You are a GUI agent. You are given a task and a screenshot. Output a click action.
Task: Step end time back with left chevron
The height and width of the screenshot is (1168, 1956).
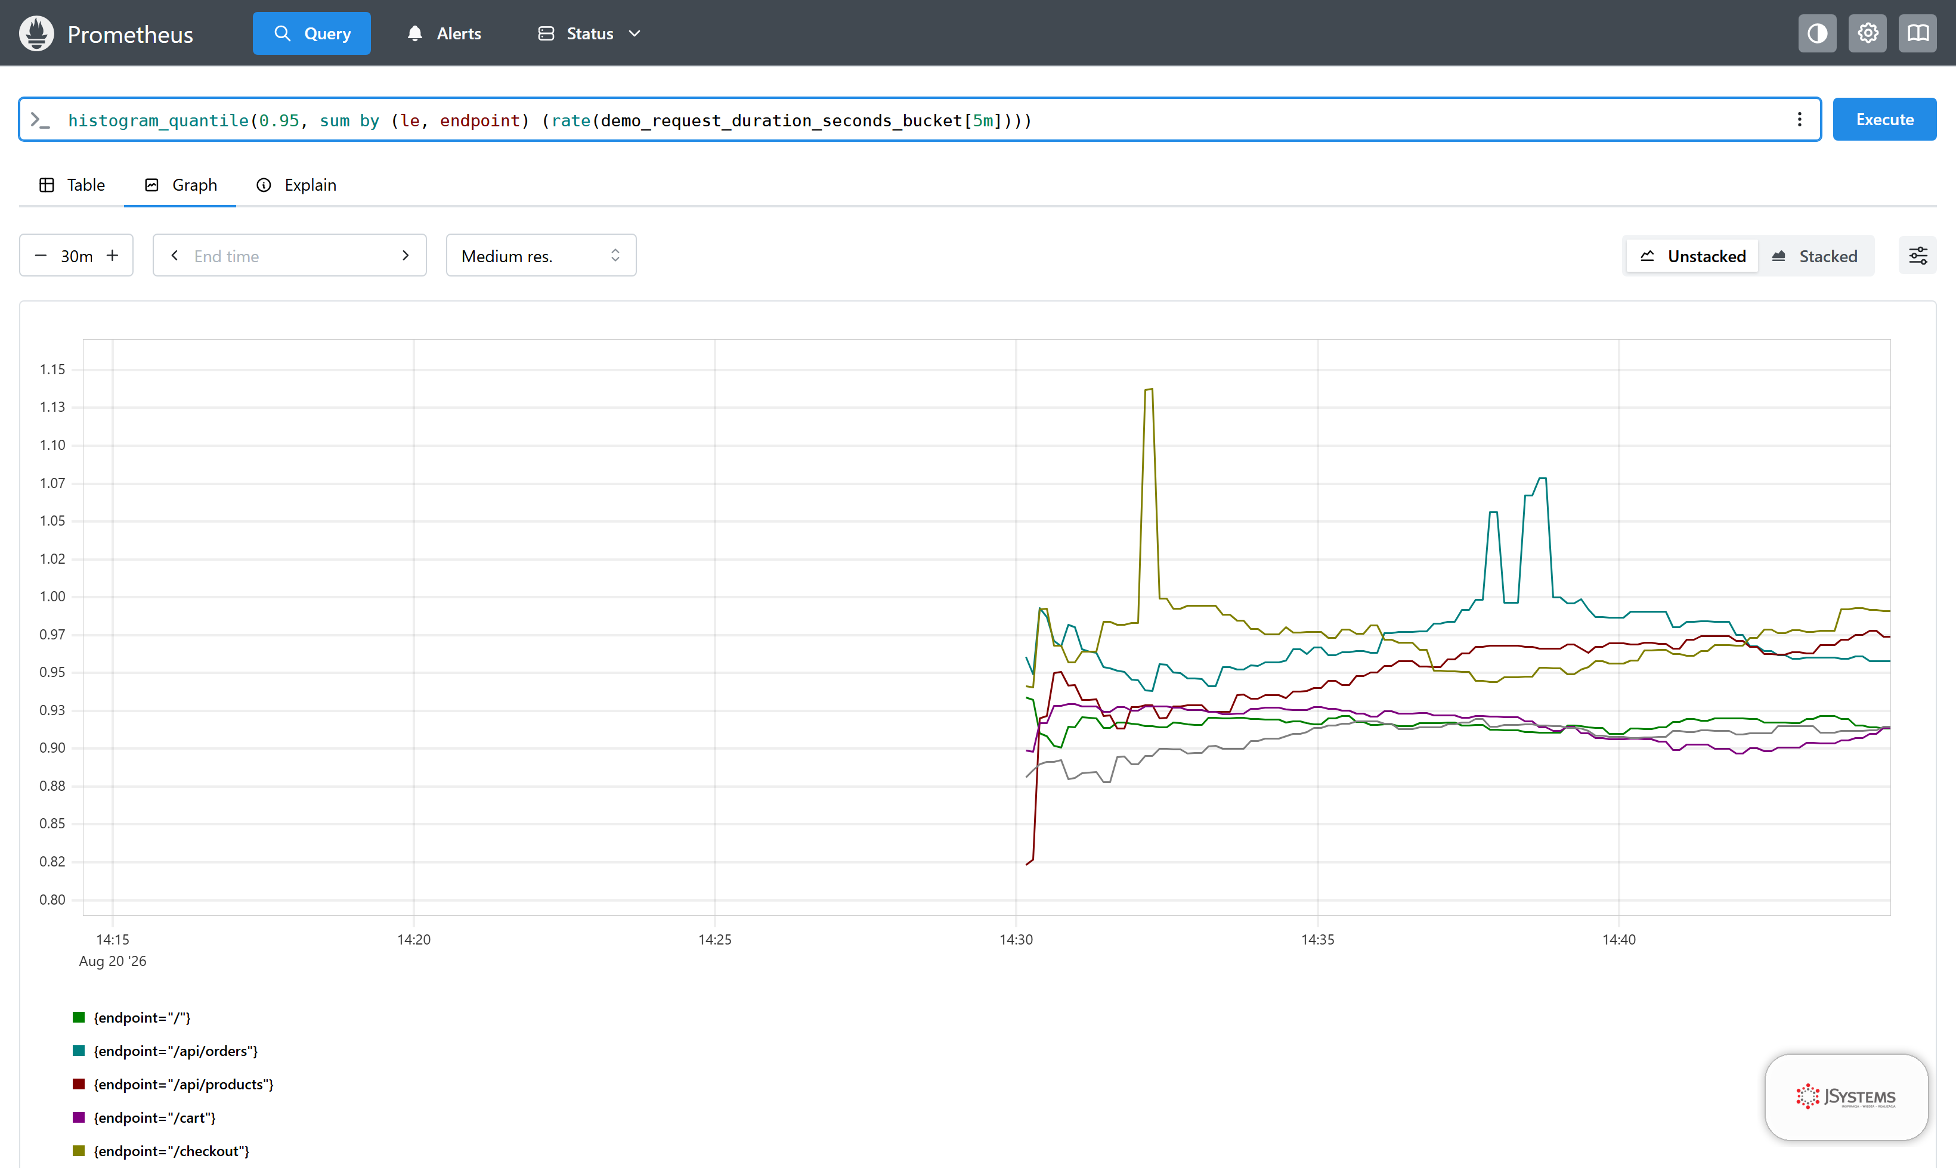[x=175, y=256]
